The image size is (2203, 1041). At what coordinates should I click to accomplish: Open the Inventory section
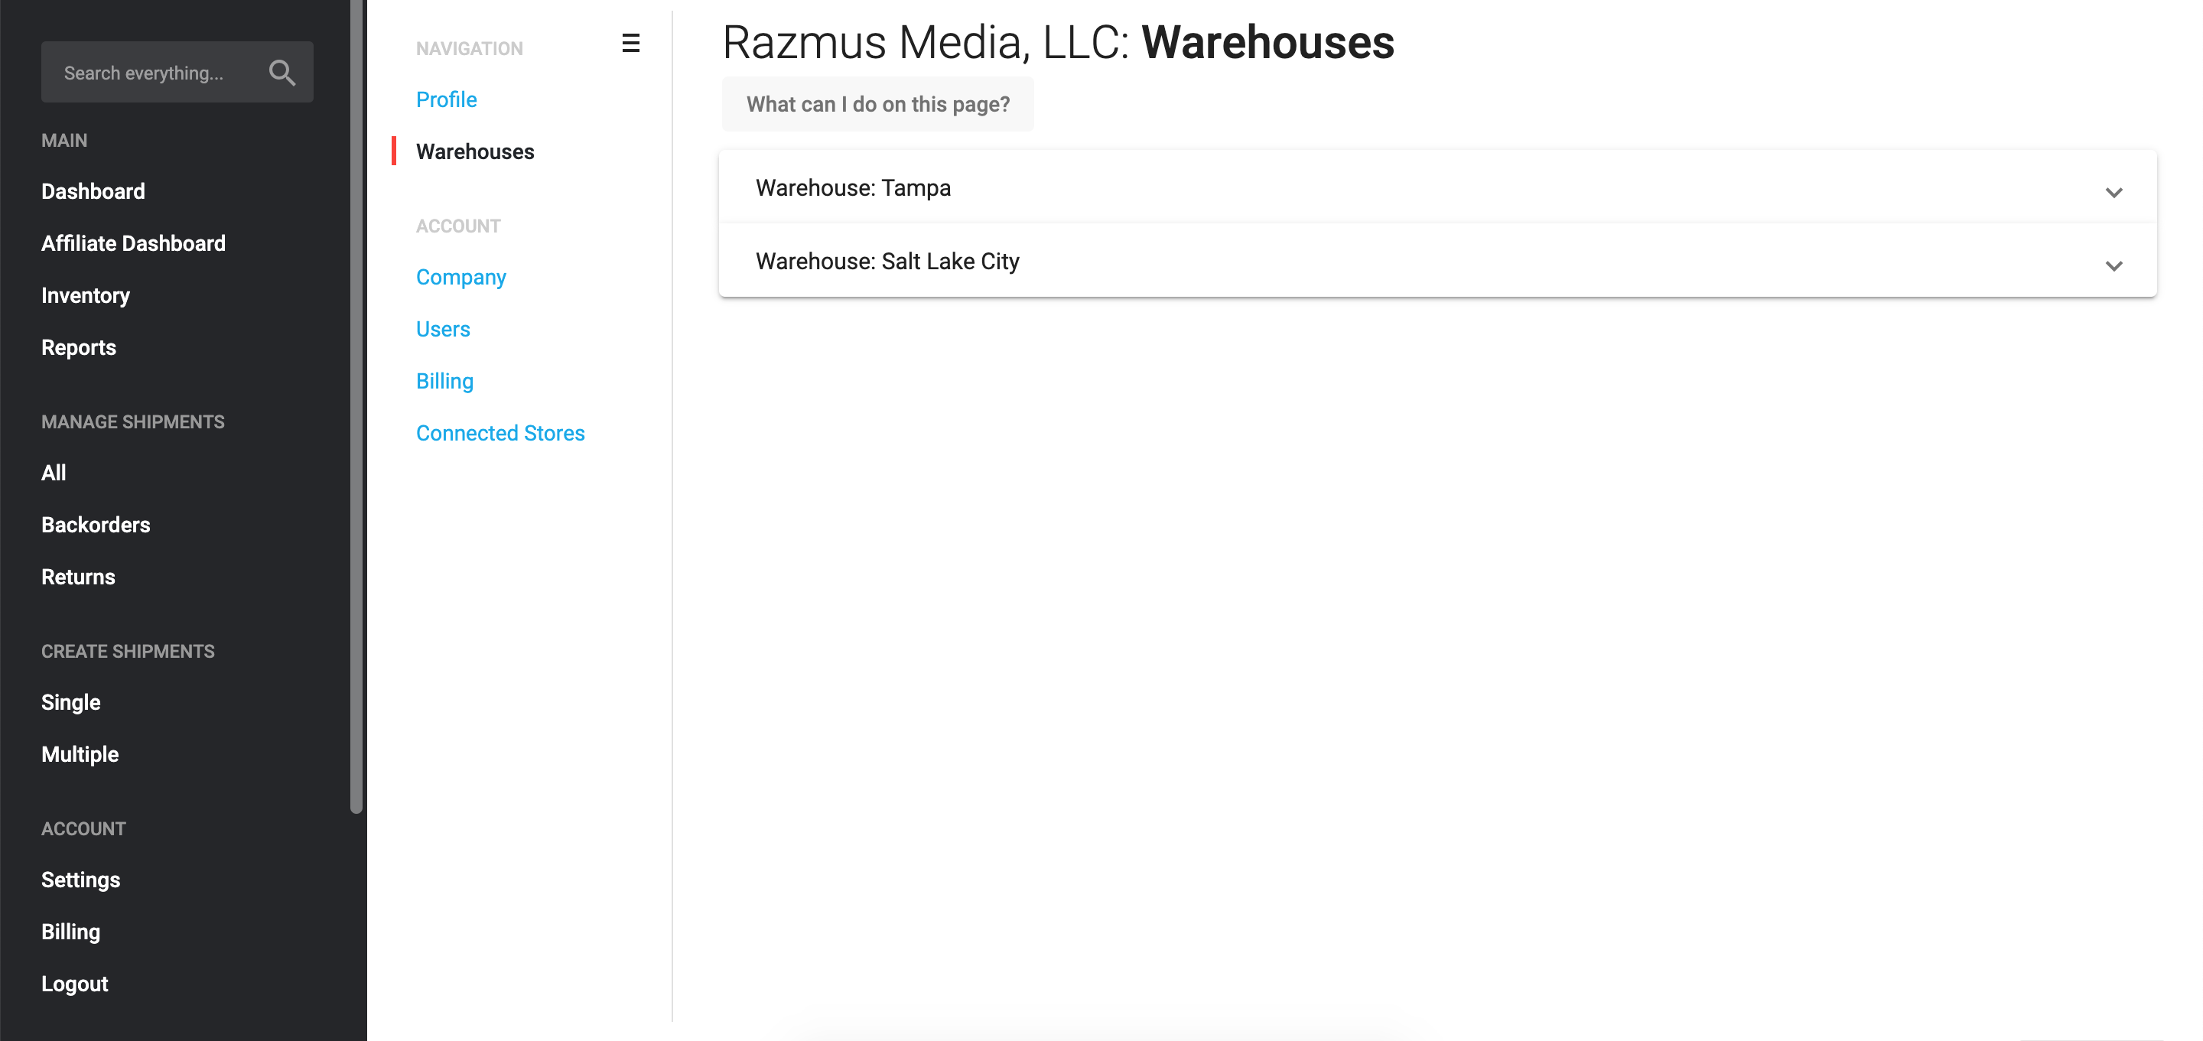point(86,295)
